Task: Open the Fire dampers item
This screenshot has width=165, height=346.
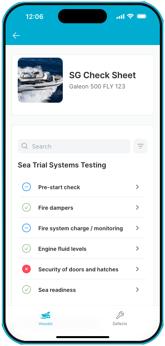Action: click(x=82, y=207)
